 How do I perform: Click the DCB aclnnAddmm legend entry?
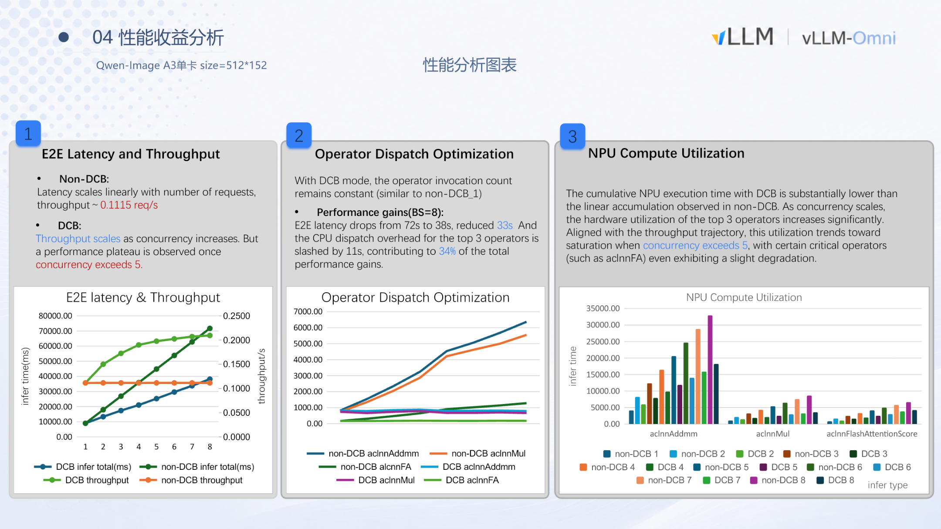(x=468, y=467)
